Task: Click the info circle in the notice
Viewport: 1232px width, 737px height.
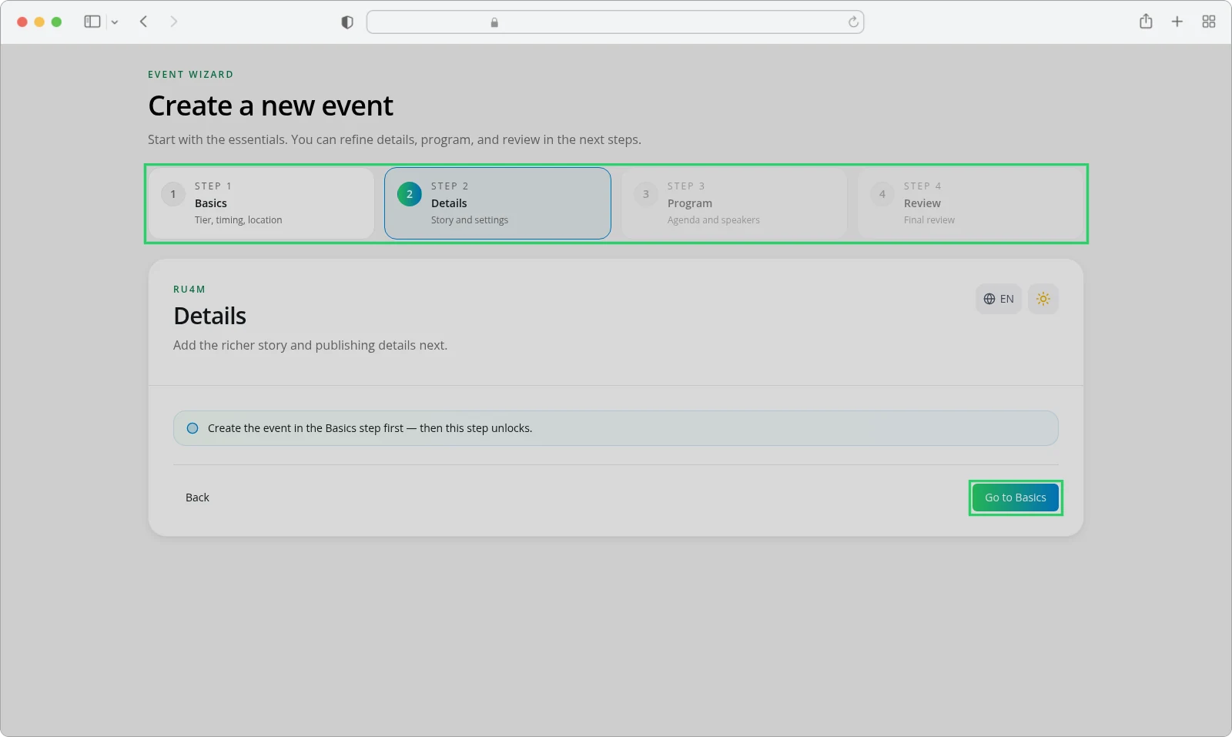Action: tap(192, 428)
